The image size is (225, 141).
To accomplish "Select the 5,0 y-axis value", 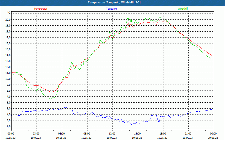I will click(x=8, y=109).
